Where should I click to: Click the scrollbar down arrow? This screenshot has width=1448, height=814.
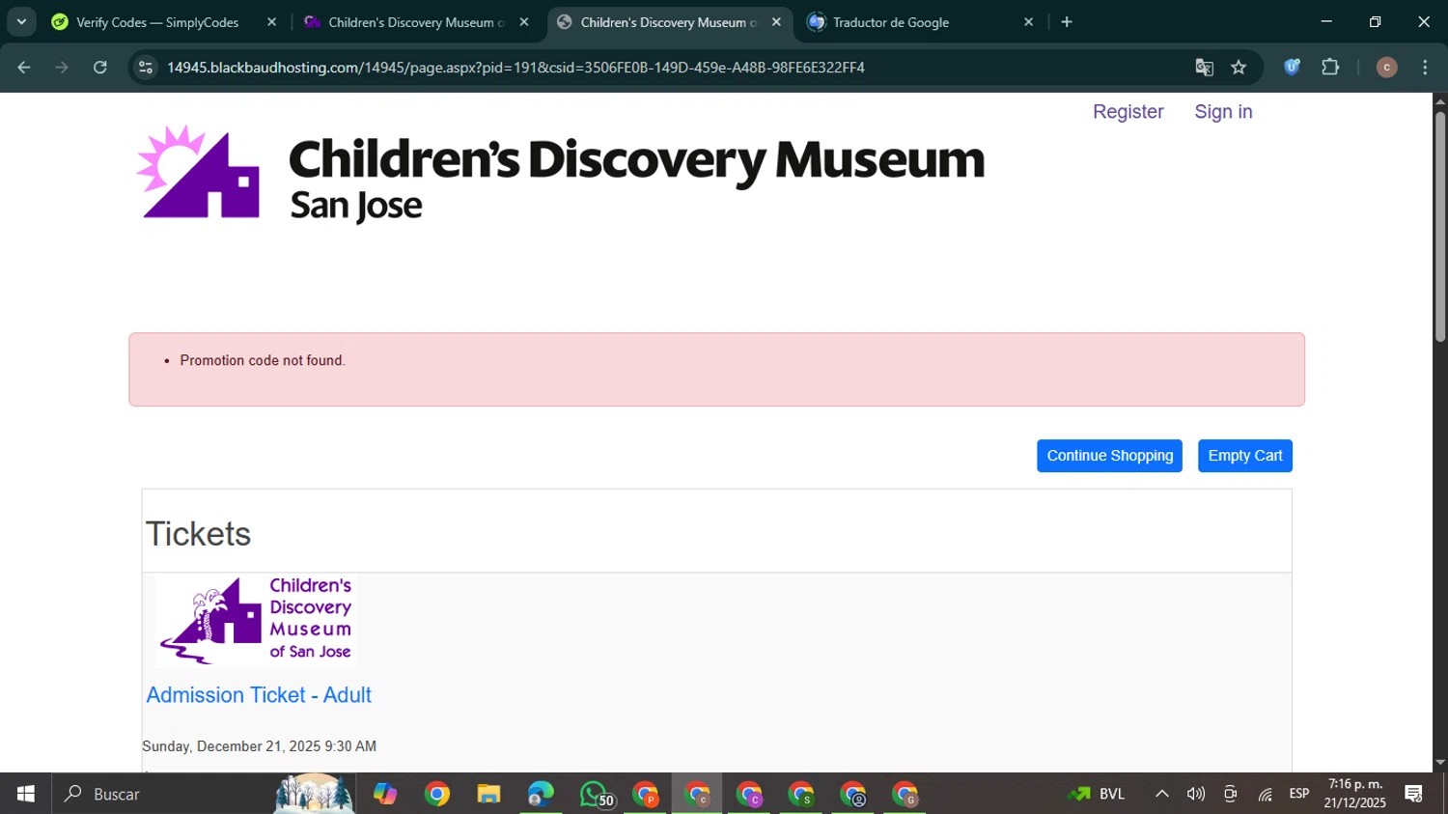pyautogui.click(x=1440, y=763)
